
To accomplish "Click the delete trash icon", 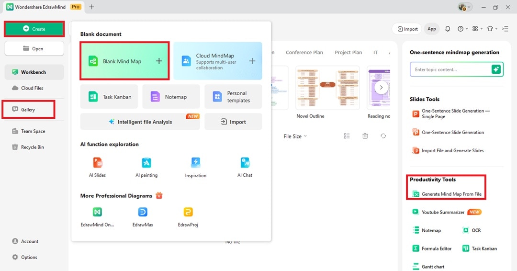I will click(365, 136).
